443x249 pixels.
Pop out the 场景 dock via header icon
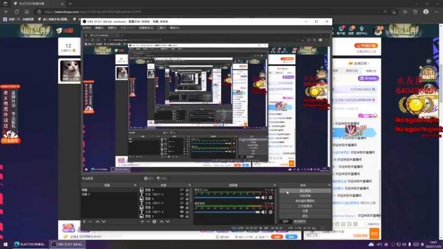click(x=135, y=185)
